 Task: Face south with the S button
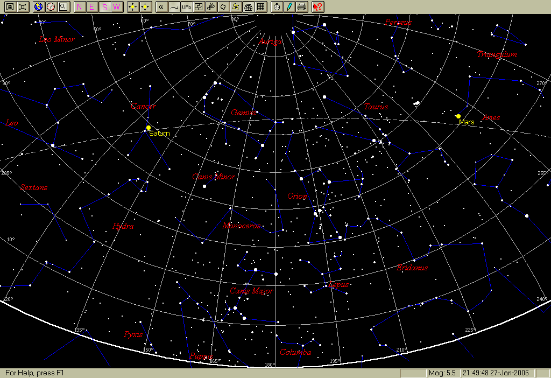104,6
